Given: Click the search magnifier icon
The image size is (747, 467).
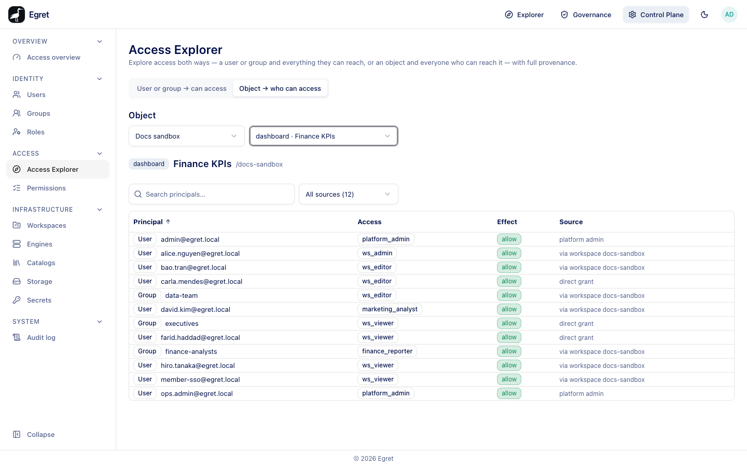Looking at the screenshot, I should 138,195.
